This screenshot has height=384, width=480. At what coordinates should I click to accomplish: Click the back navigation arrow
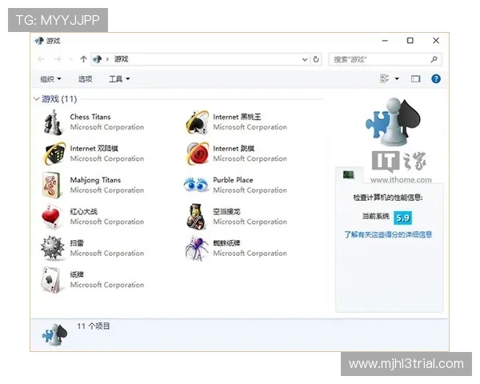pyautogui.click(x=41, y=59)
